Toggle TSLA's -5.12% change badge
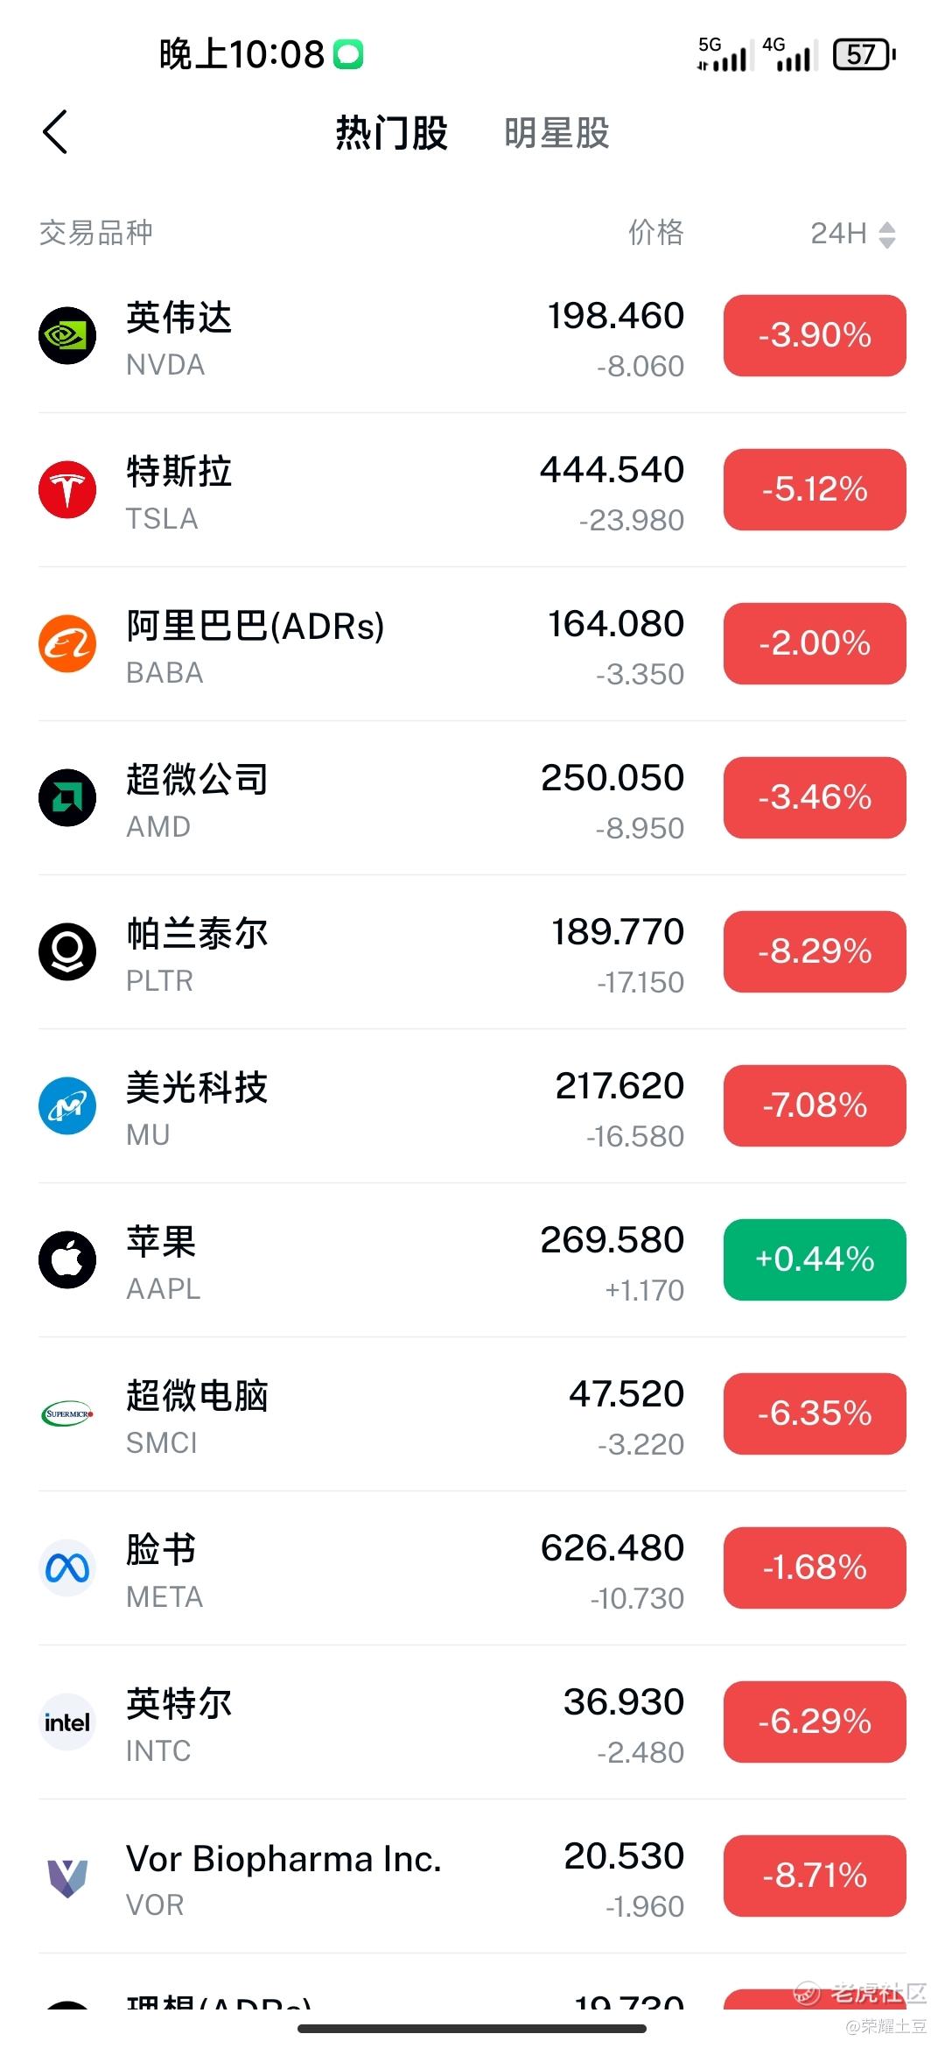This screenshot has width=945, height=2048. click(815, 489)
